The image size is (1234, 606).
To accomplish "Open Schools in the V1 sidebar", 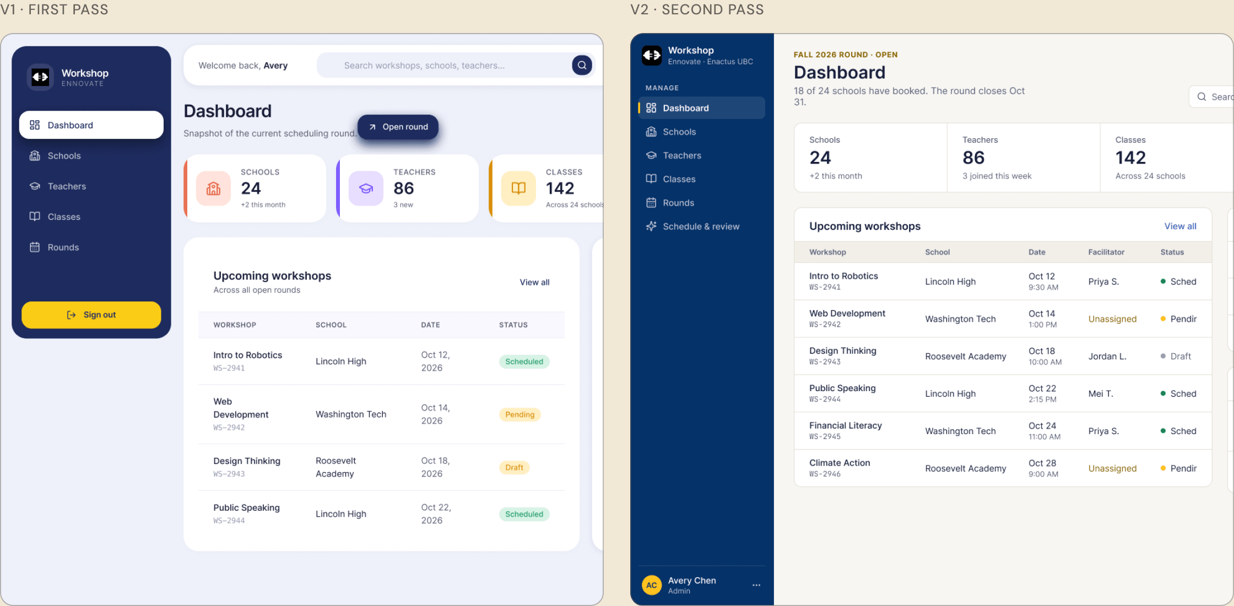I will (91, 156).
